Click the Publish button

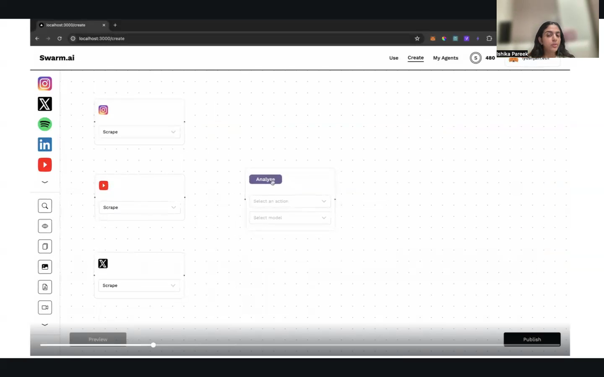click(532, 339)
